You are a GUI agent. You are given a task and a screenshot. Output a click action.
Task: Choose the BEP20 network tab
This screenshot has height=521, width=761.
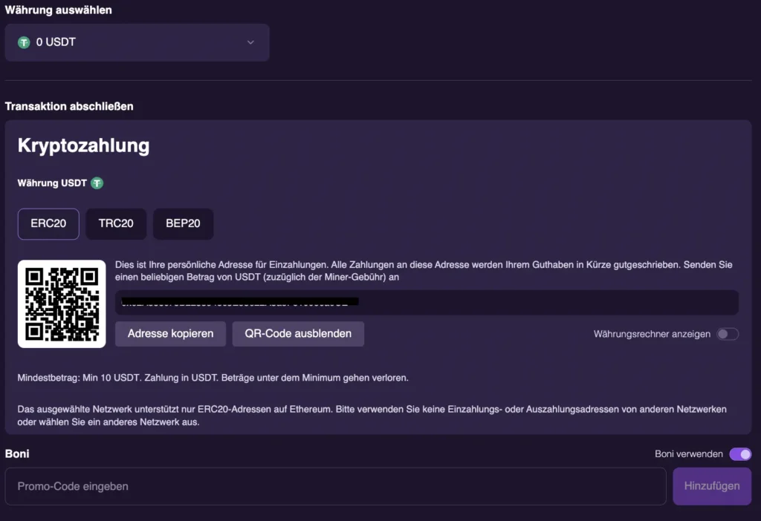(183, 223)
